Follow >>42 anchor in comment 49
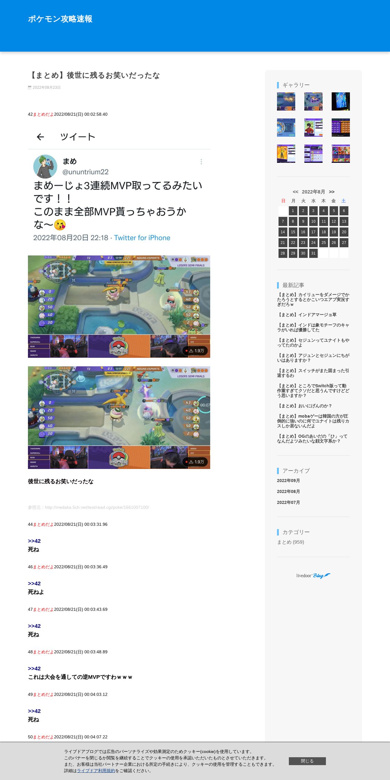The width and height of the screenshot is (390, 780). pos(34,711)
